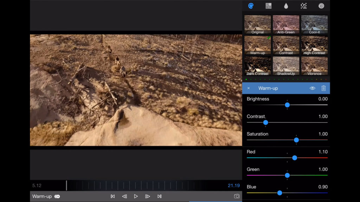360x202 pixels.
Task: Open the color palette filters tab
Action: click(251, 6)
